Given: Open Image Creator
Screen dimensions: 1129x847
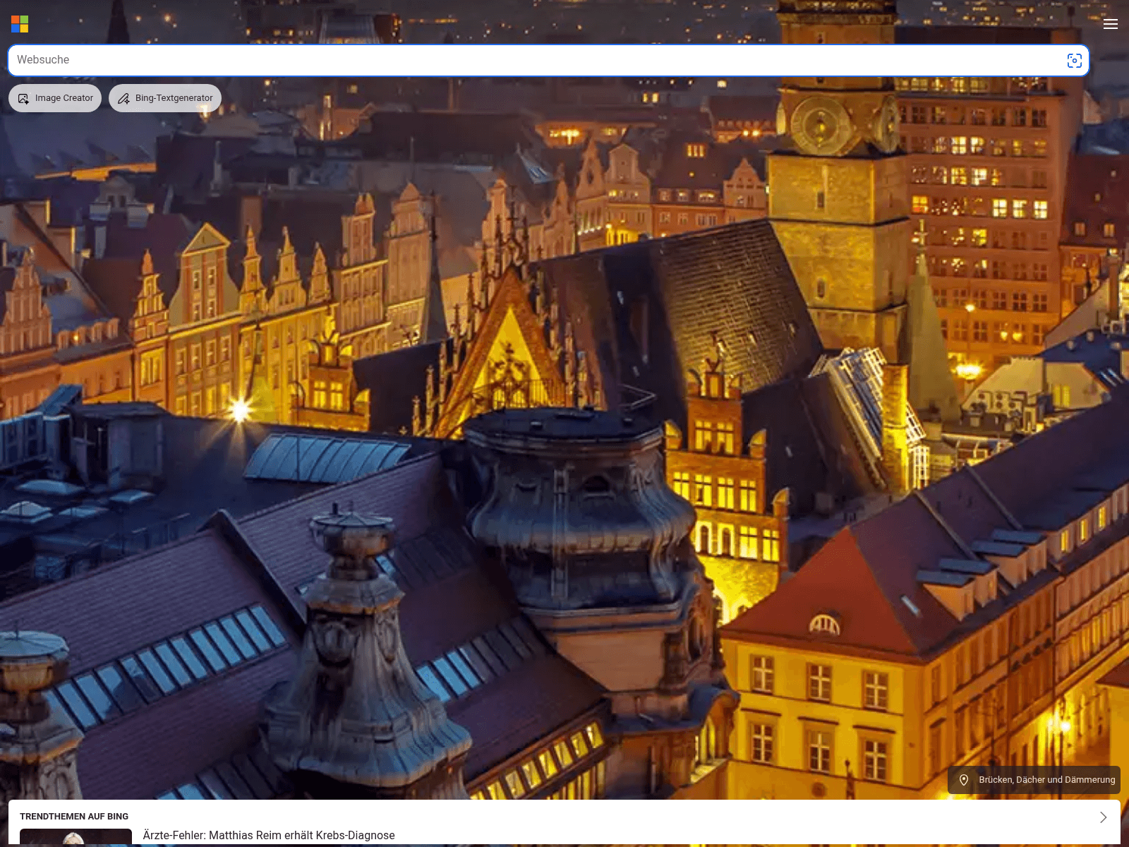Looking at the screenshot, I should tap(55, 98).
